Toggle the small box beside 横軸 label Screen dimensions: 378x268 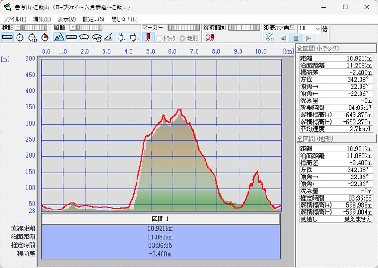17,27
